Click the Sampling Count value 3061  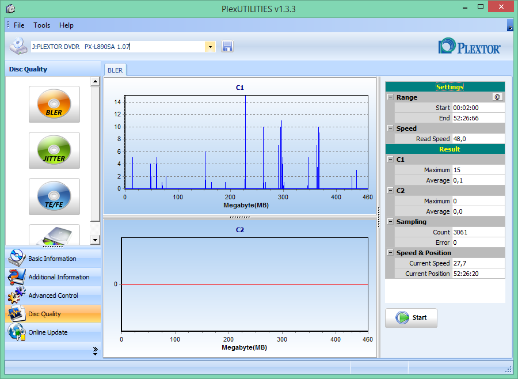coord(478,232)
